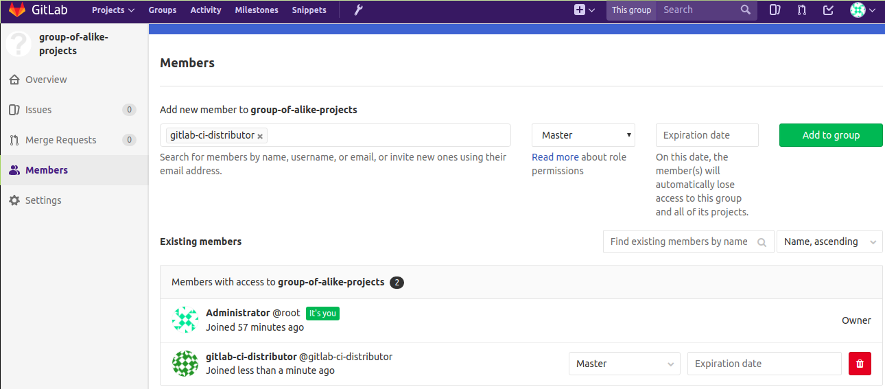Click the Members page heading

tap(187, 62)
